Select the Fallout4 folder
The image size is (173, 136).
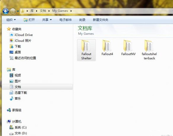(107, 48)
